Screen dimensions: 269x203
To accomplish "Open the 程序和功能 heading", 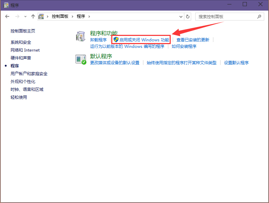I will (x=104, y=33).
